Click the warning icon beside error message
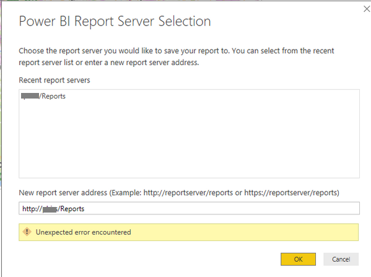Screen dimensions: 371x277 (27, 232)
